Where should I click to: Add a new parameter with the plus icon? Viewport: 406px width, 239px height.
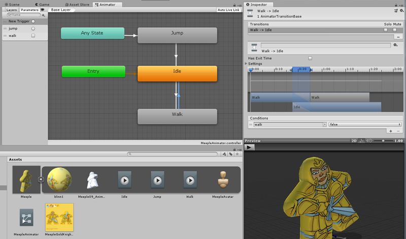(x=43, y=15)
